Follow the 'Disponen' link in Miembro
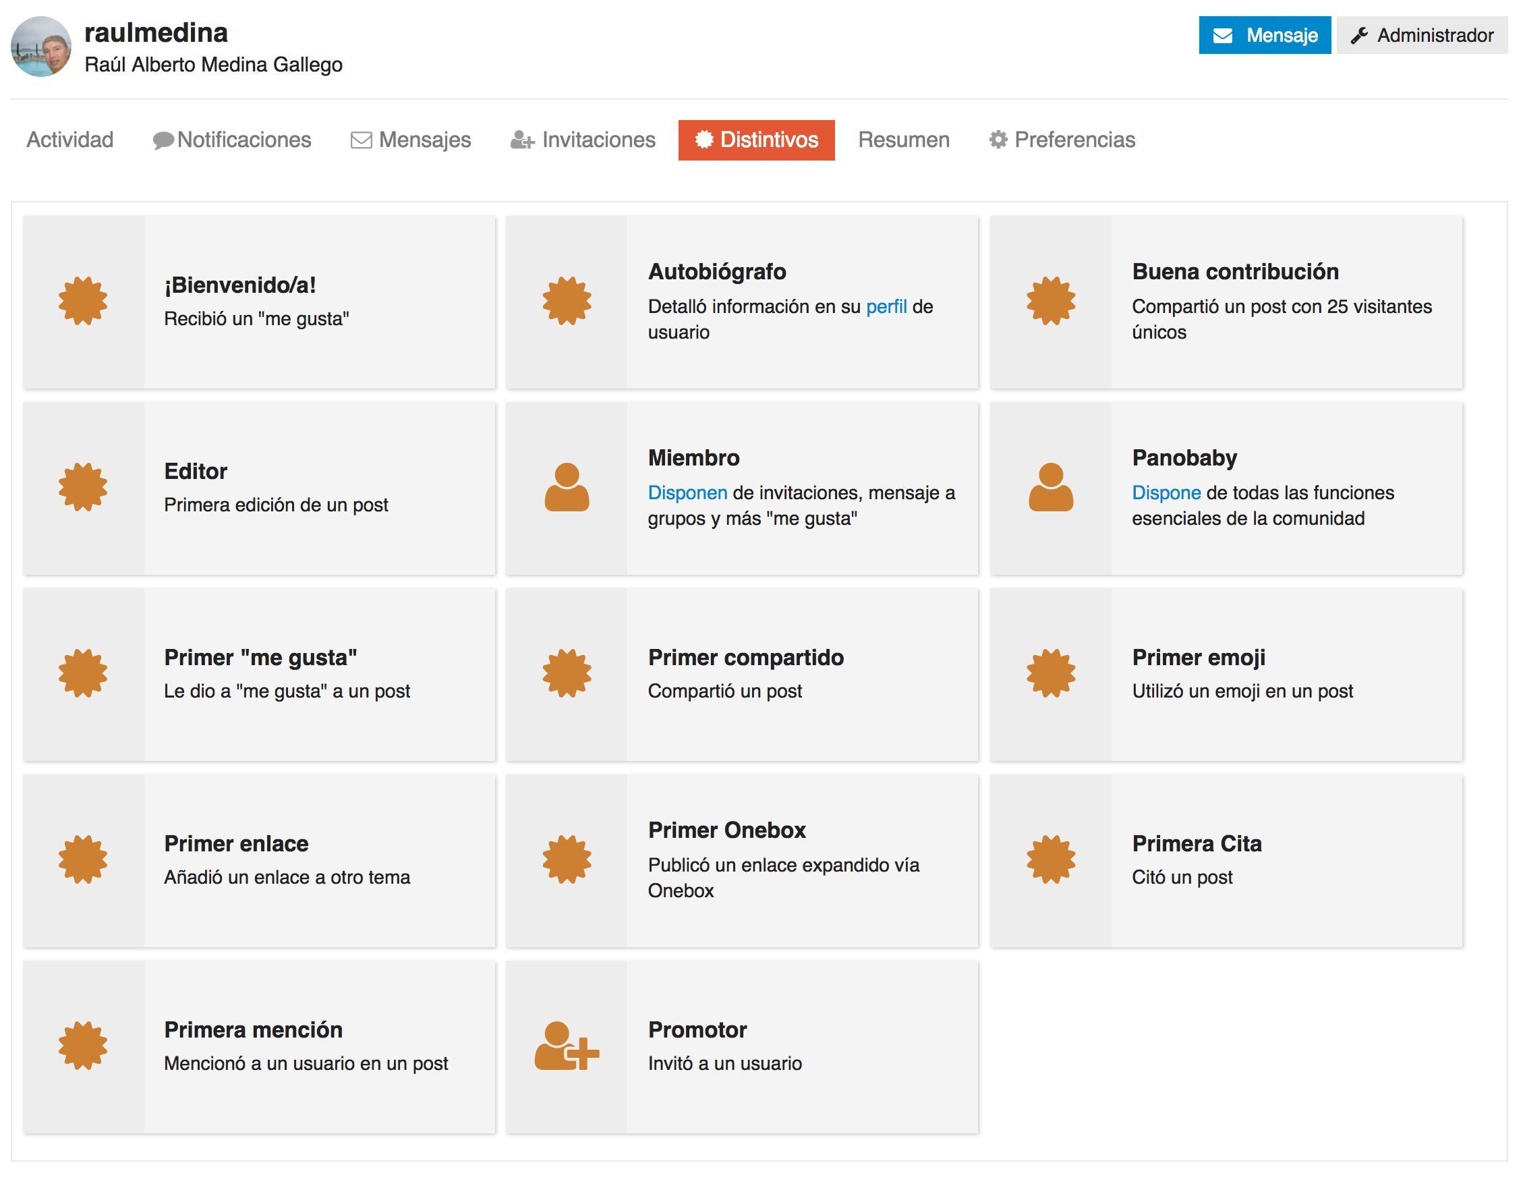Screen dimensions: 1523x1190 click(687, 493)
